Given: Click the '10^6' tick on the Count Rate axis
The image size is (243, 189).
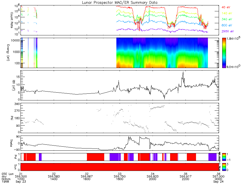Looking at the screenshot, I should (x=17, y=6).
